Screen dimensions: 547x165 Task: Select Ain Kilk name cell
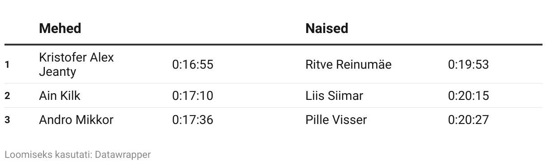pos(60,96)
